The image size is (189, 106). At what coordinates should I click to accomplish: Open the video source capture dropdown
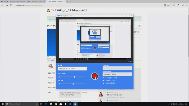point(72,69)
